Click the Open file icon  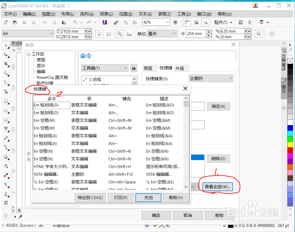pyautogui.click(x=15, y=23)
